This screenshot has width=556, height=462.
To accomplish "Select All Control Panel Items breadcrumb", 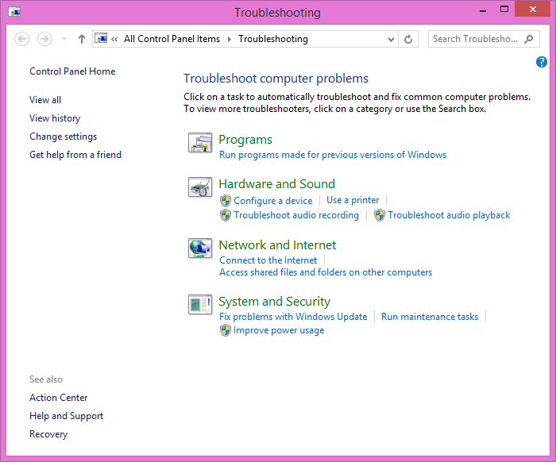I will coord(172,39).
